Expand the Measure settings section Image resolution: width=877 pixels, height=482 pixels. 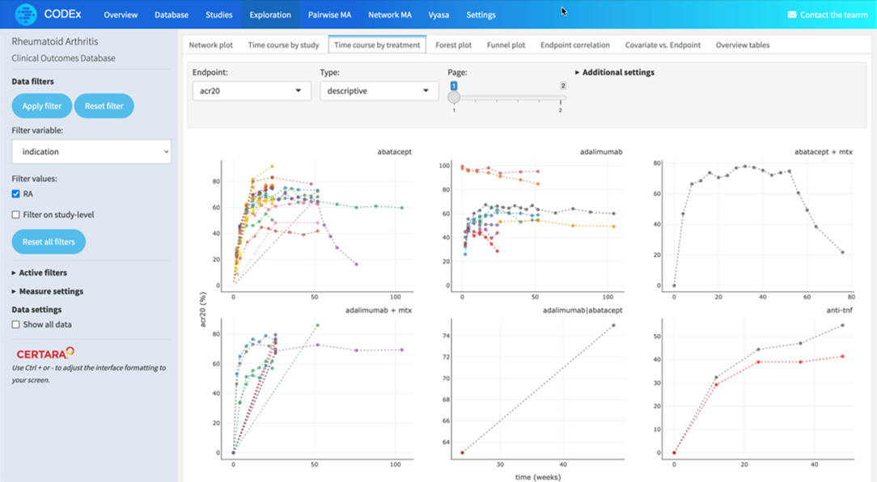pos(48,291)
